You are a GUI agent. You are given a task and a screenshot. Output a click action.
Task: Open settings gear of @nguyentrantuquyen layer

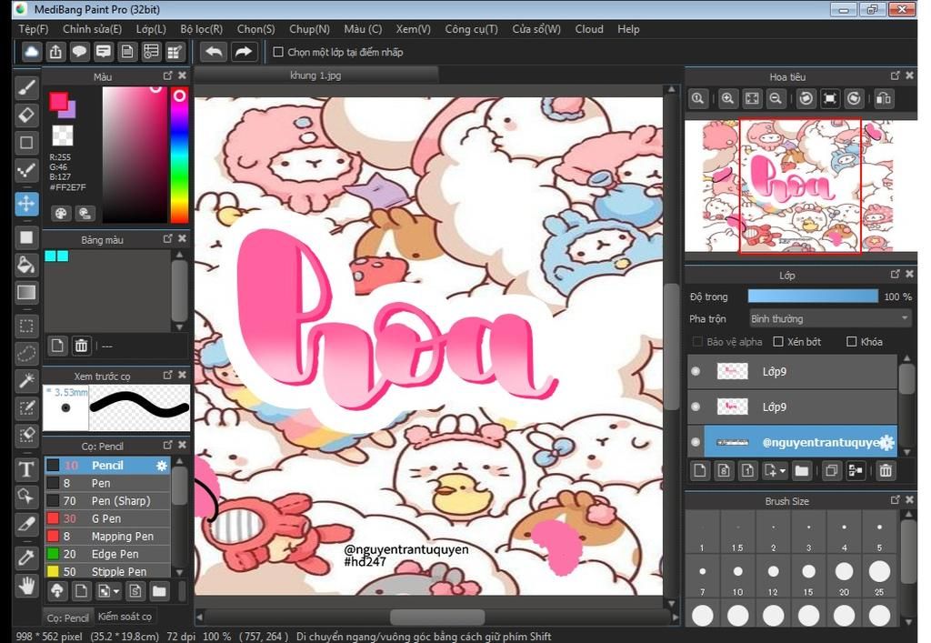(x=886, y=442)
